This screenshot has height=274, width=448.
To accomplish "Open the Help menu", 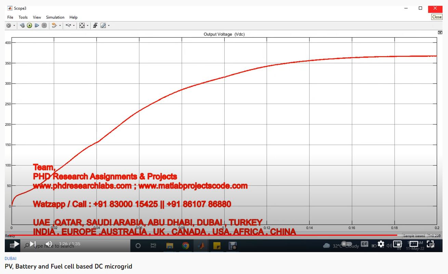I will (74, 17).
